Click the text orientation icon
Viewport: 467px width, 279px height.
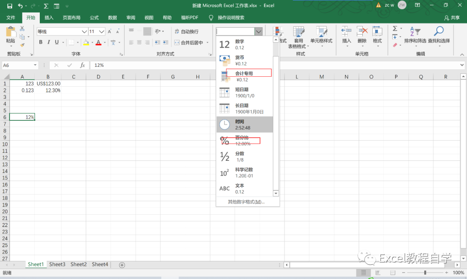pyautogui.click(x=158, y=31)
